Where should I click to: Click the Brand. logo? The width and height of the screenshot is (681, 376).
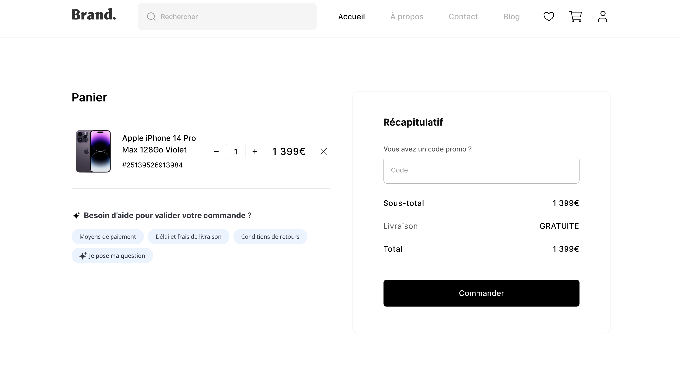coord(94,15)
